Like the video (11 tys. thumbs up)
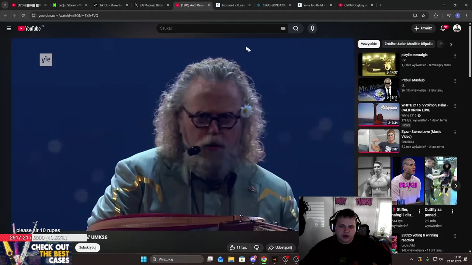Viewport: 472px width, 265px height. coord(238,248)
